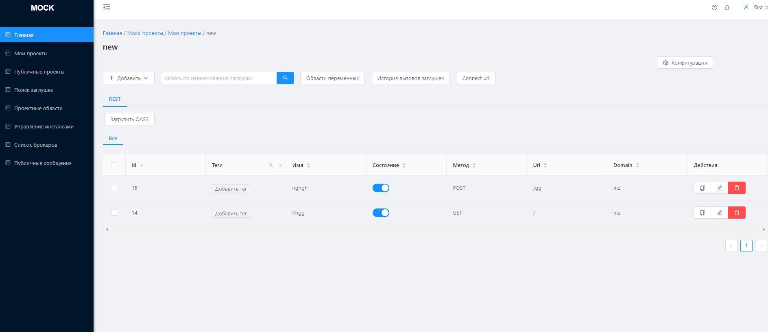The width and height of the screenshot is (768, 332).
Task: Click Загрузить OAS3 button
Action: pyautogui.click(x=129, y=119)
